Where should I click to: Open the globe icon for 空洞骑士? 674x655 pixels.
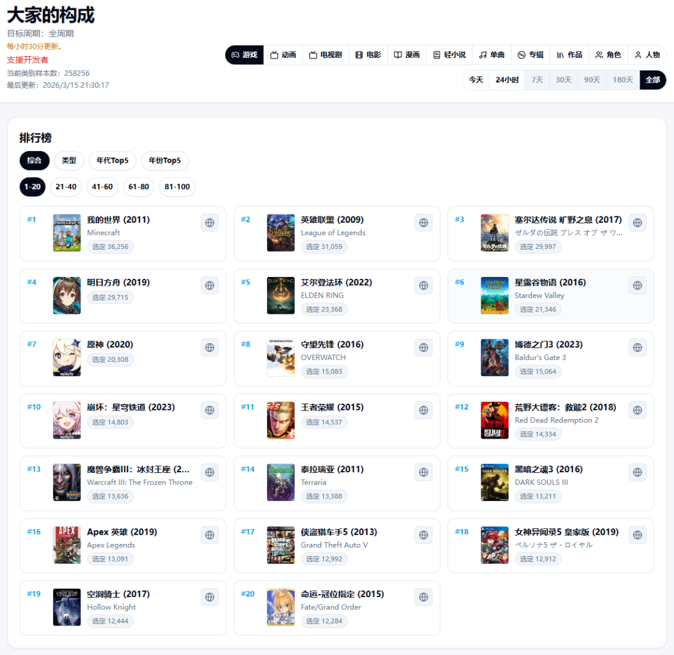pos(210,597)
